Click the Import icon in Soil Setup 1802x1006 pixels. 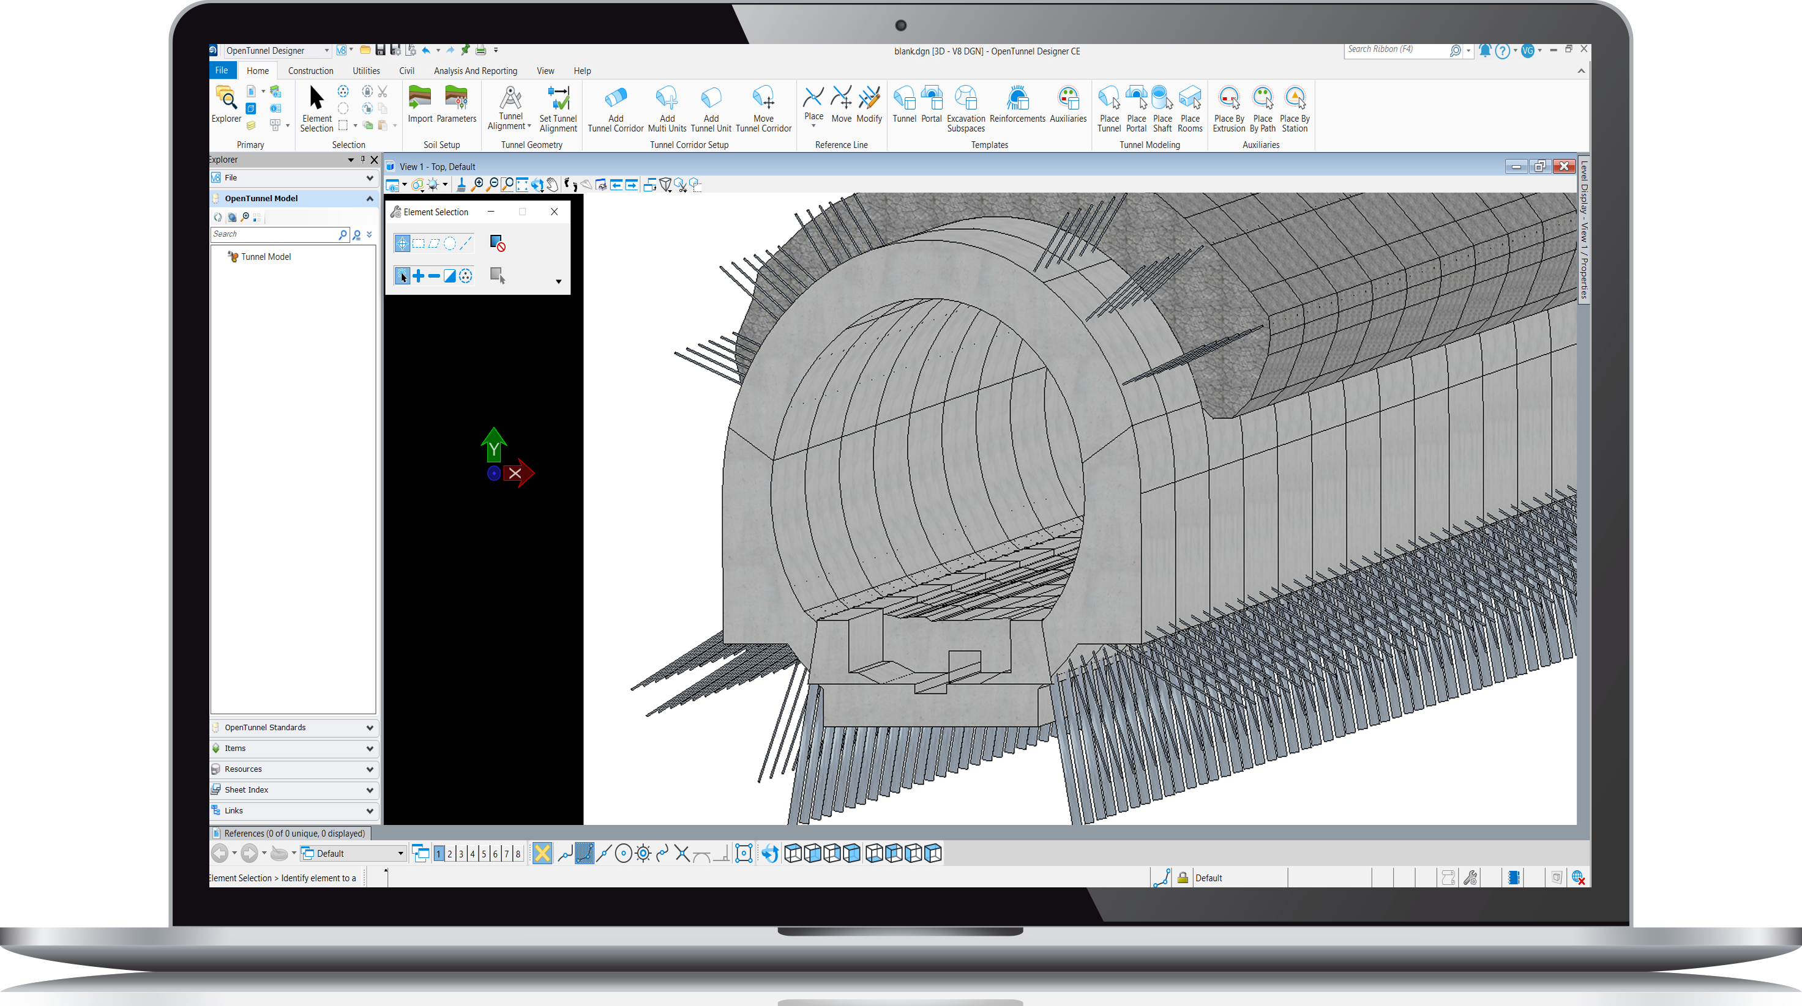(x=420, y=102)
